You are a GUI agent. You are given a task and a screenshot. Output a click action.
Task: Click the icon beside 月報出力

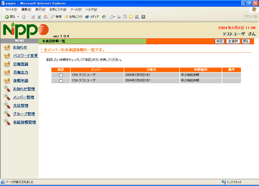(7, 73)
